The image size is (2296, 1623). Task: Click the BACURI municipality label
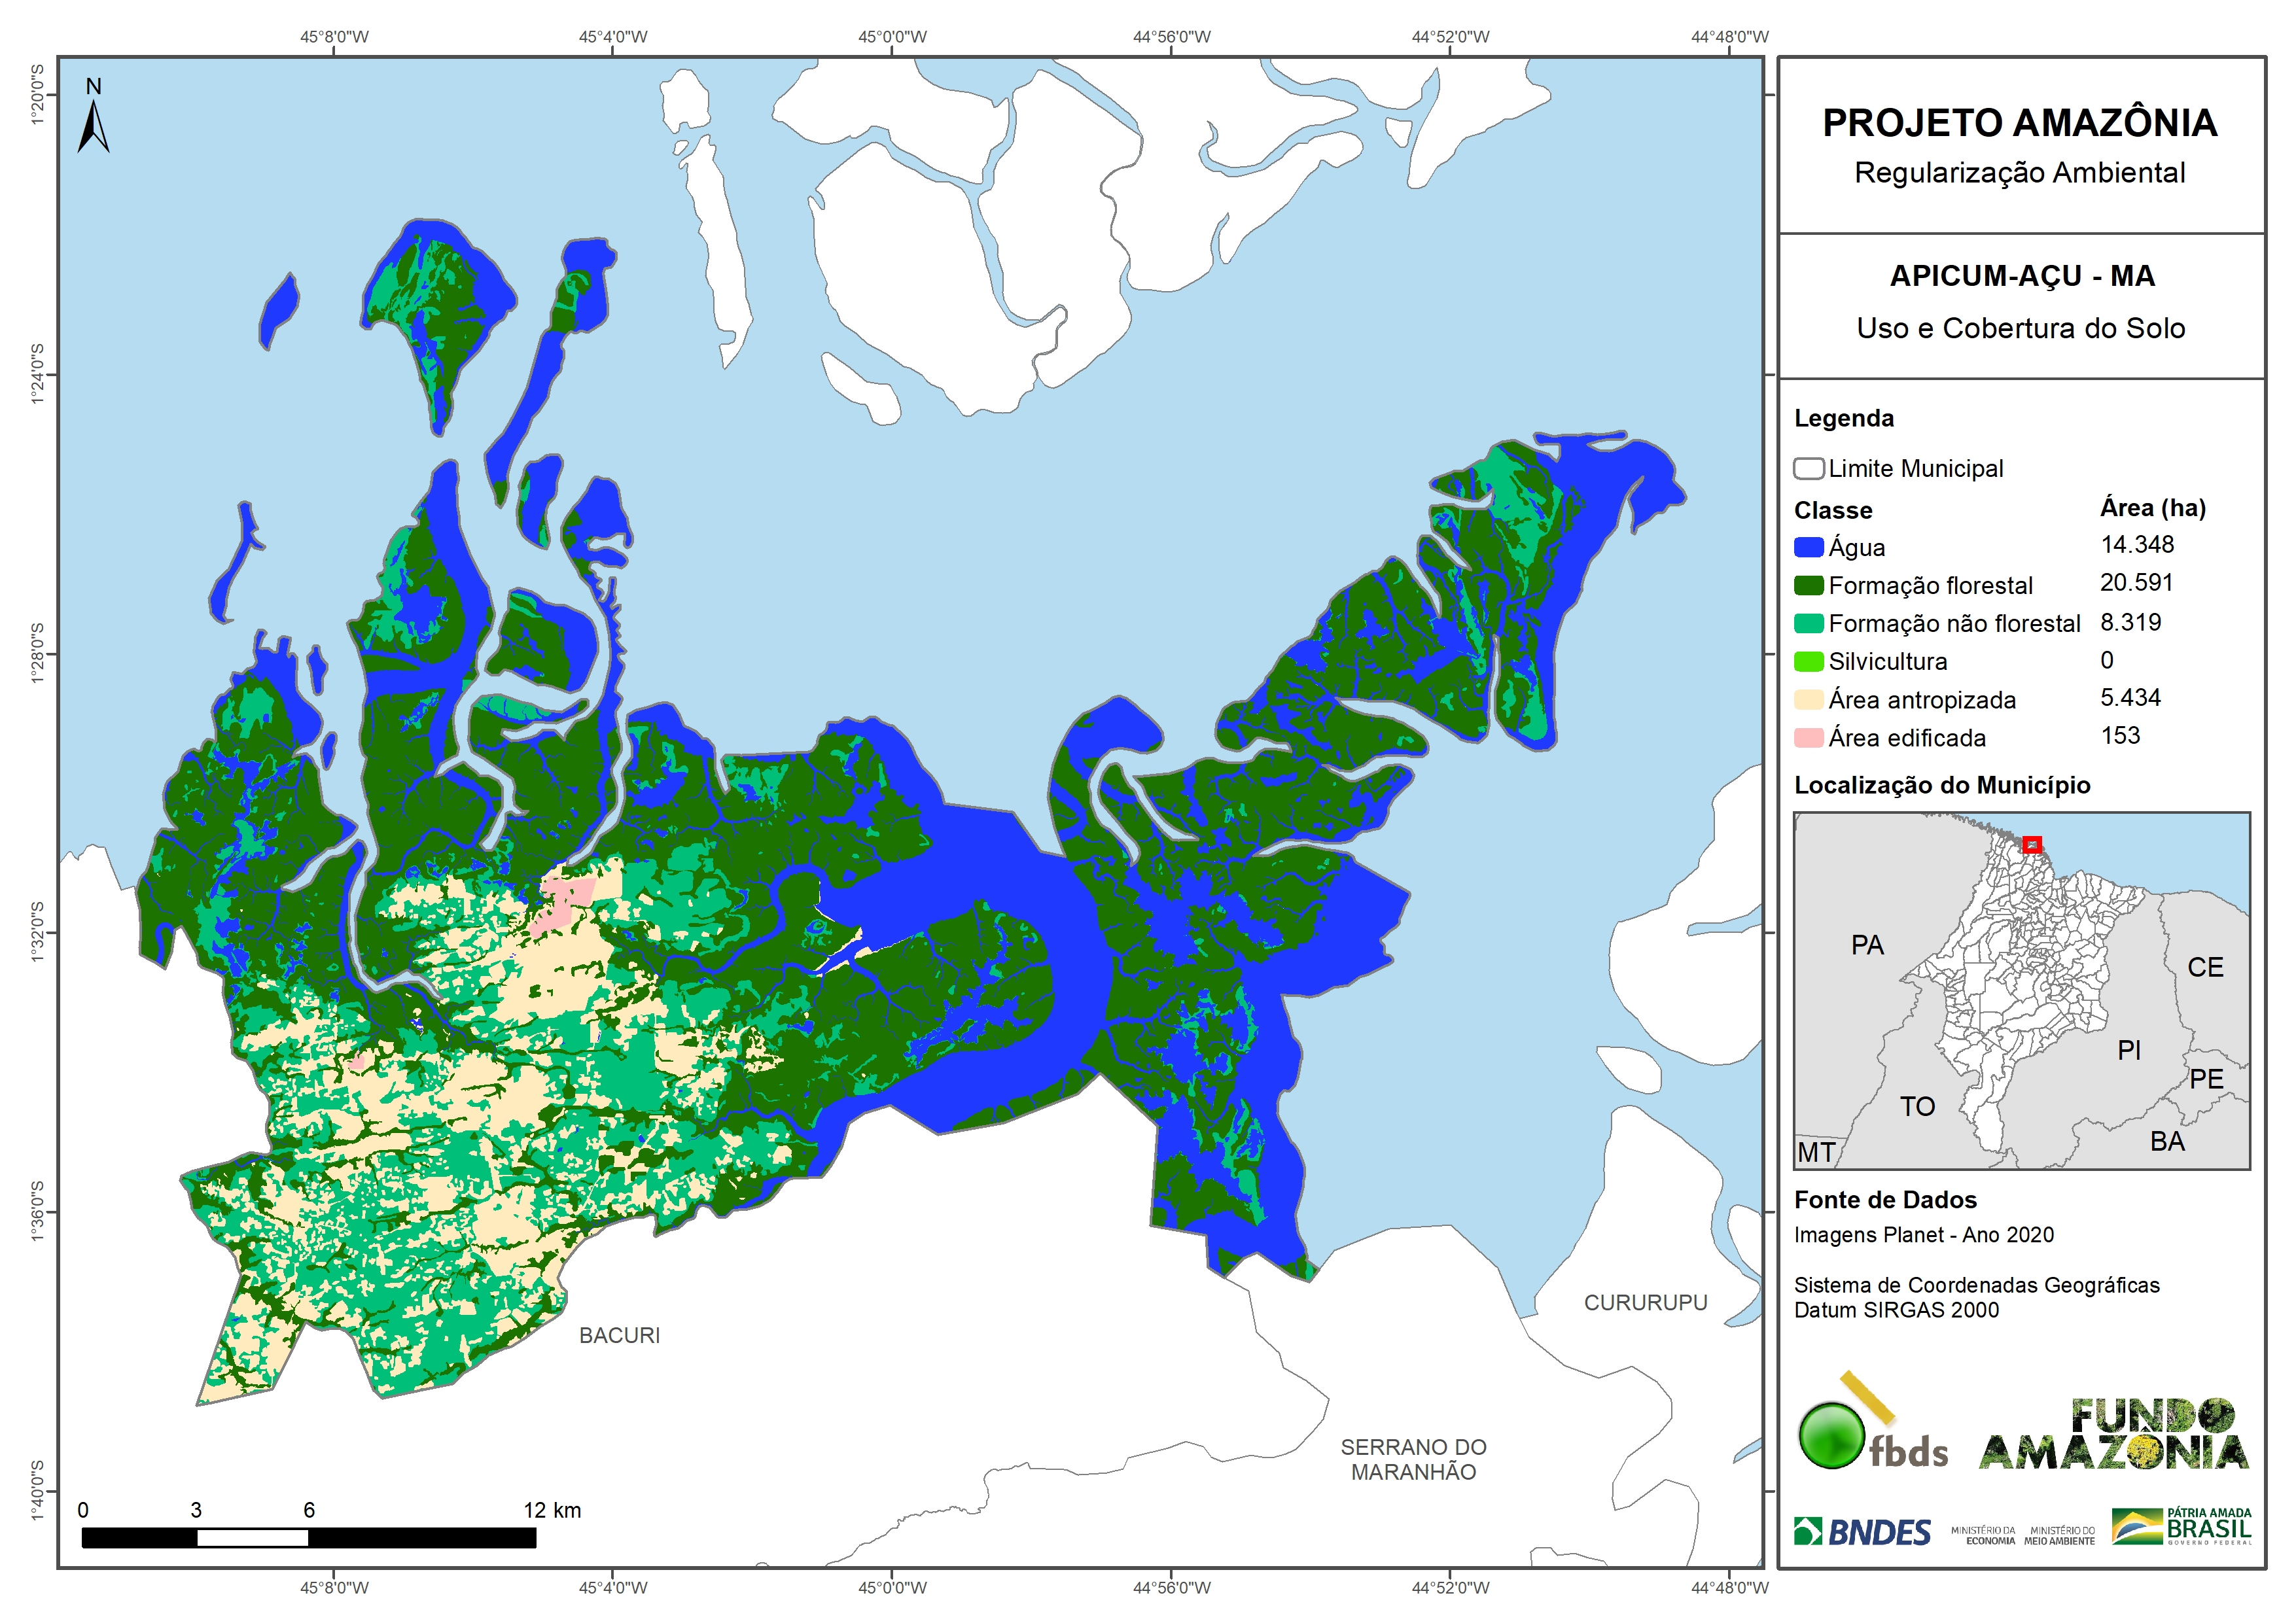pyautogui.click(x=619, y=1335)
